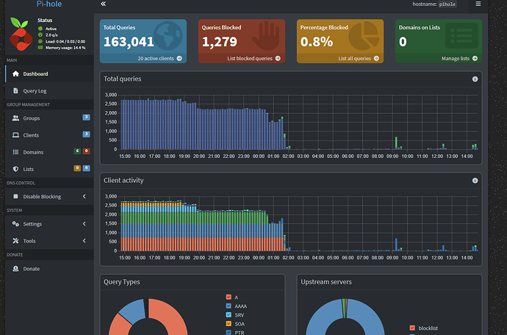
Task: Click the 2.0 q/s status text
Action: coord(51,35)
